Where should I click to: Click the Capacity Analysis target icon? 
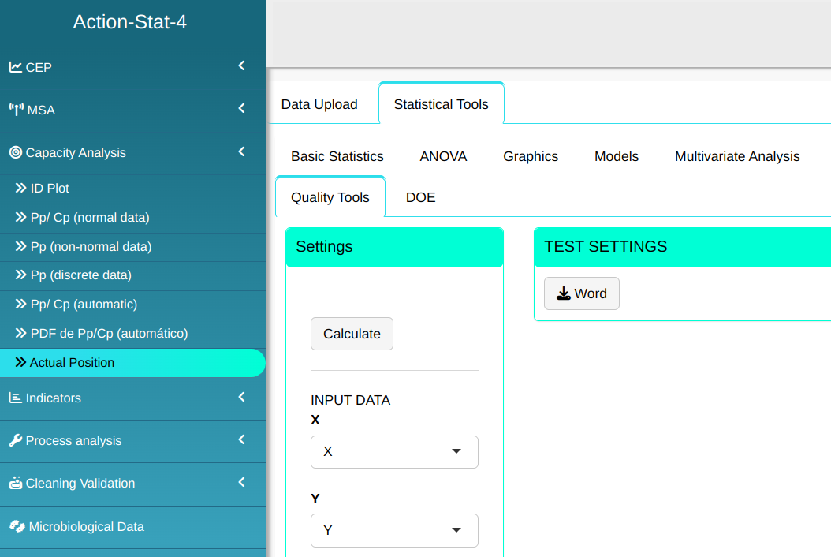pos(15,152)
